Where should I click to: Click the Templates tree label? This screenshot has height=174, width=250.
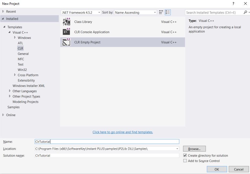click(x=15, y=27)
